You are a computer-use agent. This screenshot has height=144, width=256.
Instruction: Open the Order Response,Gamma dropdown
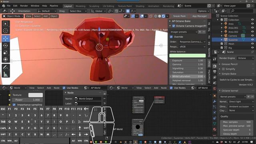pos(192,42)
